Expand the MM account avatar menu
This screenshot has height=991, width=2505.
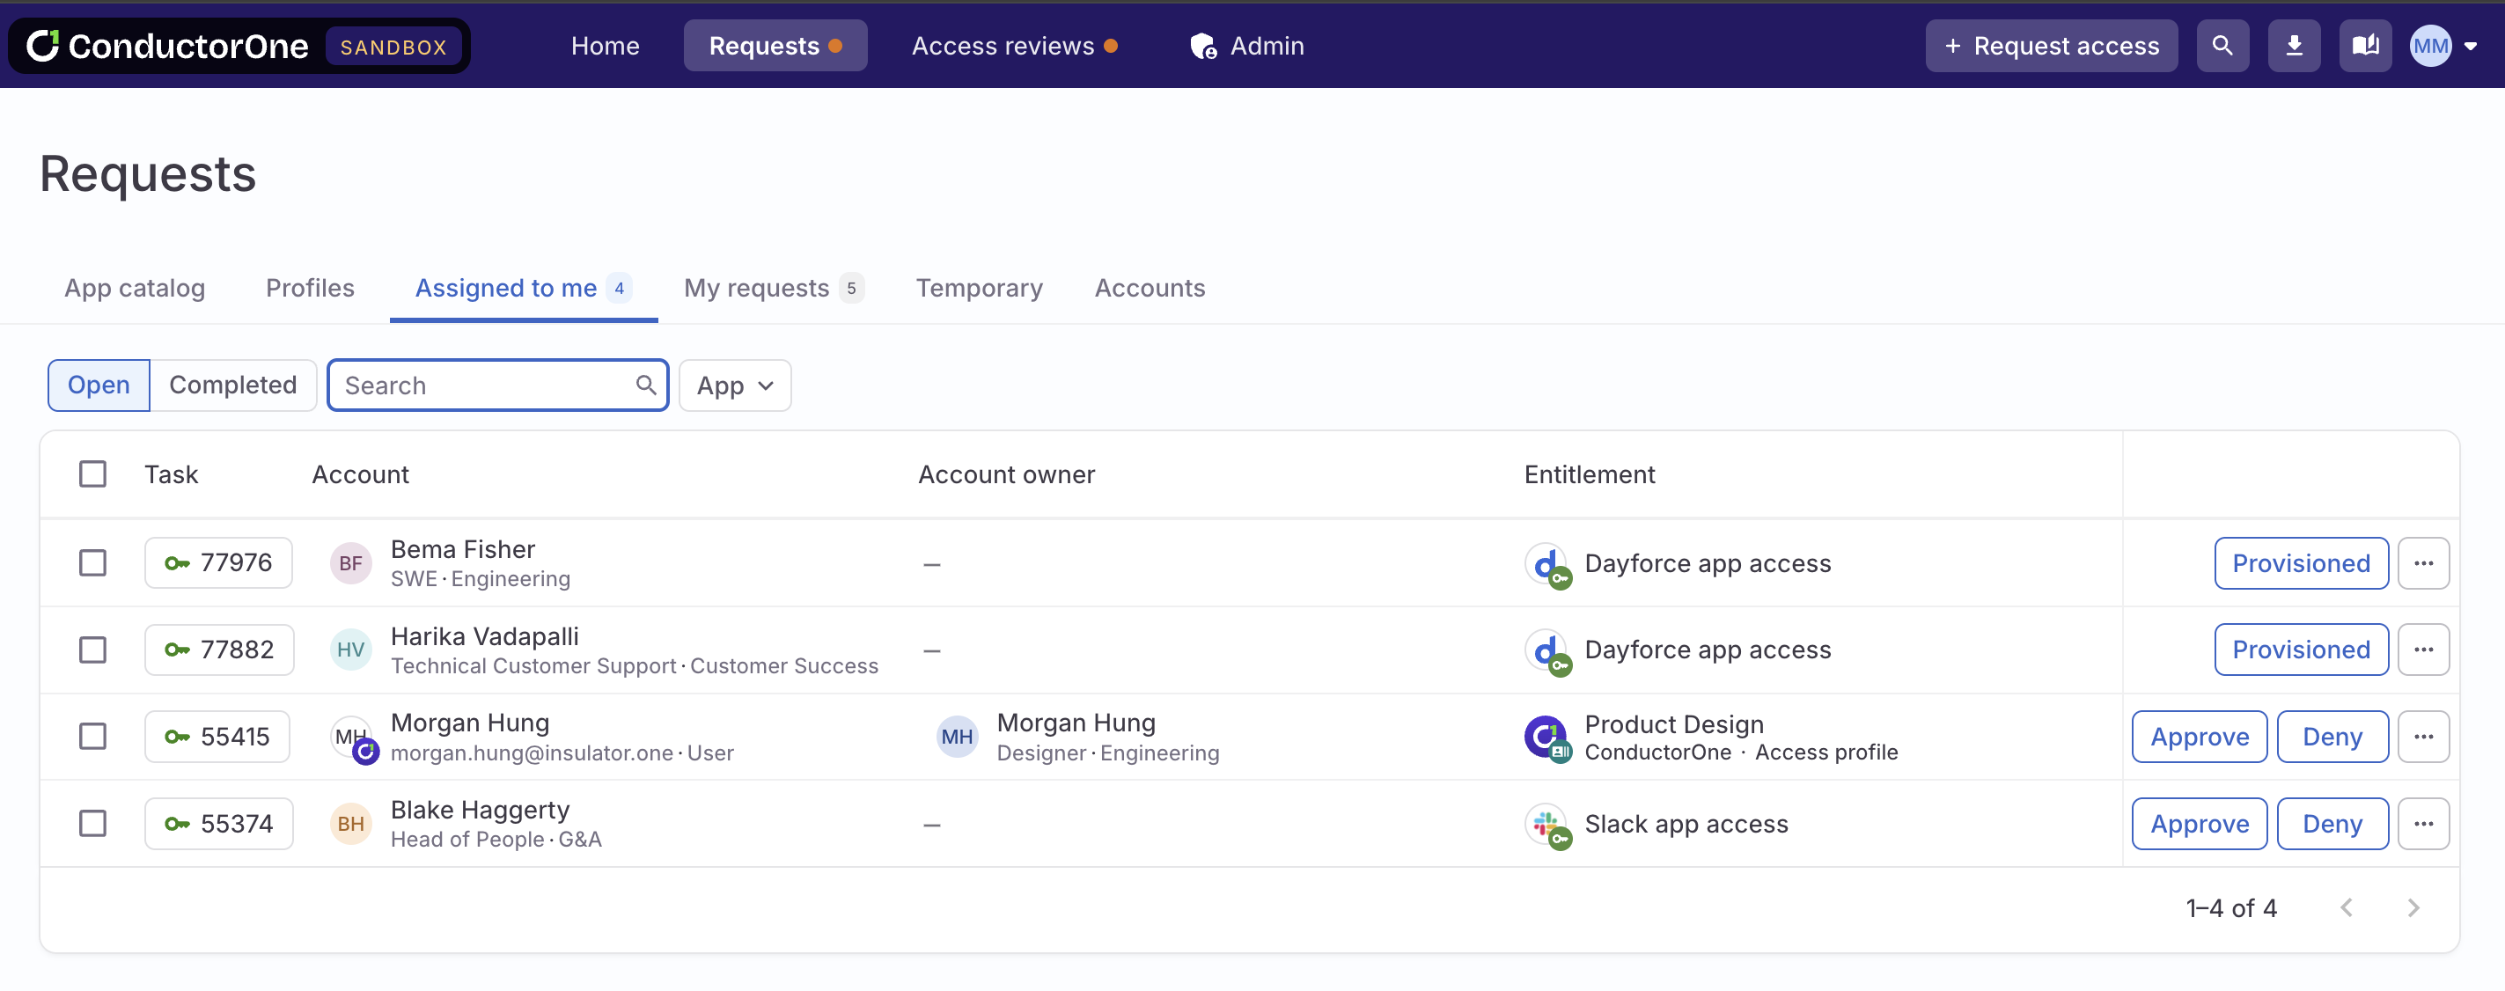coord(2443,45)
